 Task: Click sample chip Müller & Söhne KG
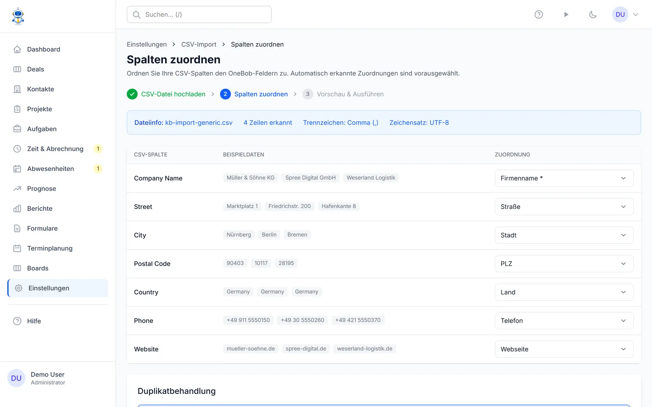(x=251, y=178)
